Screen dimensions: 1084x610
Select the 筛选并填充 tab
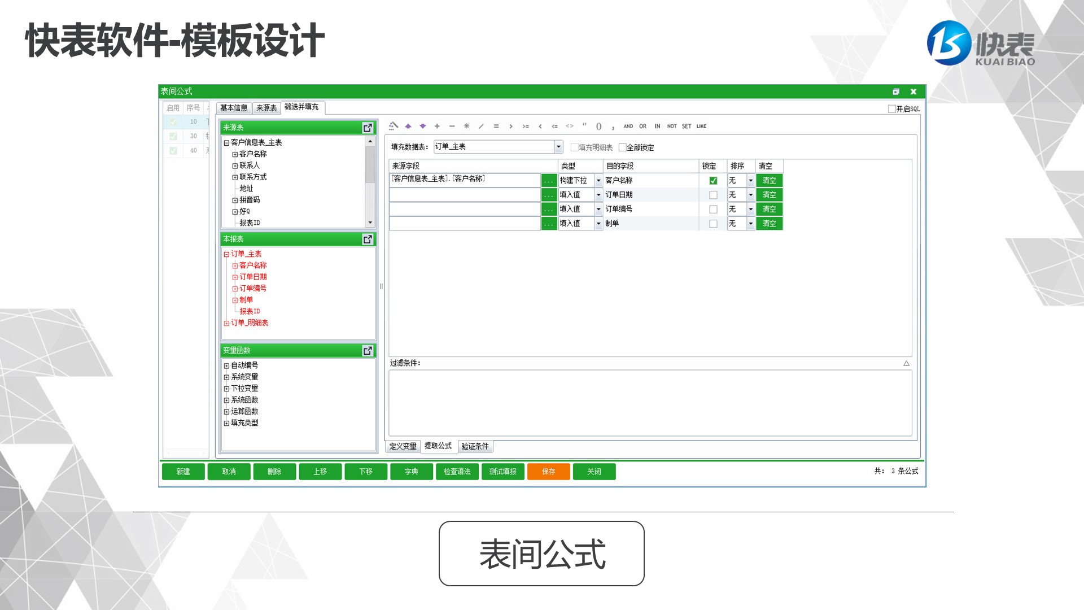click(x=301, y=107)
